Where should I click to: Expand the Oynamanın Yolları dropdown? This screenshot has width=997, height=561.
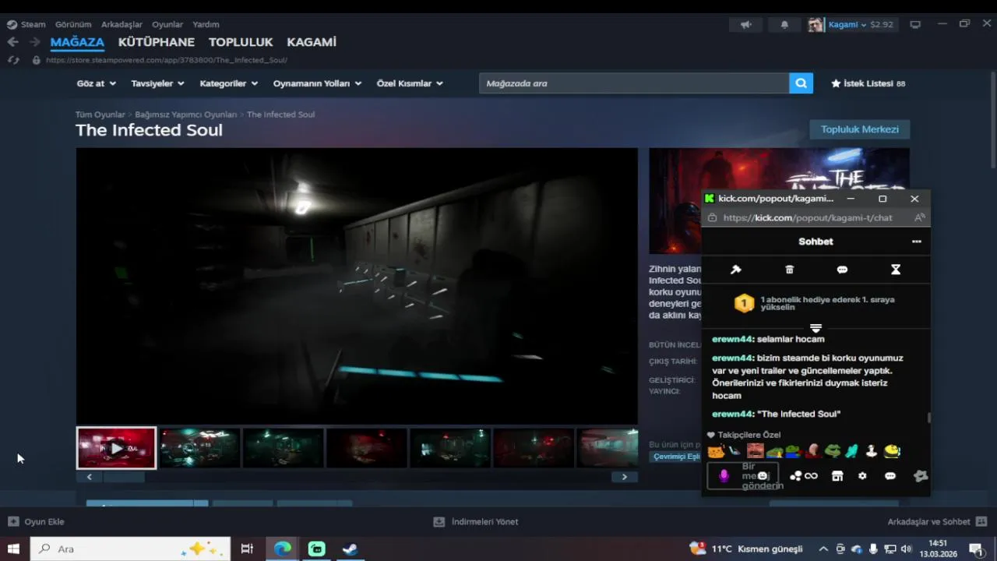[317, 83]
